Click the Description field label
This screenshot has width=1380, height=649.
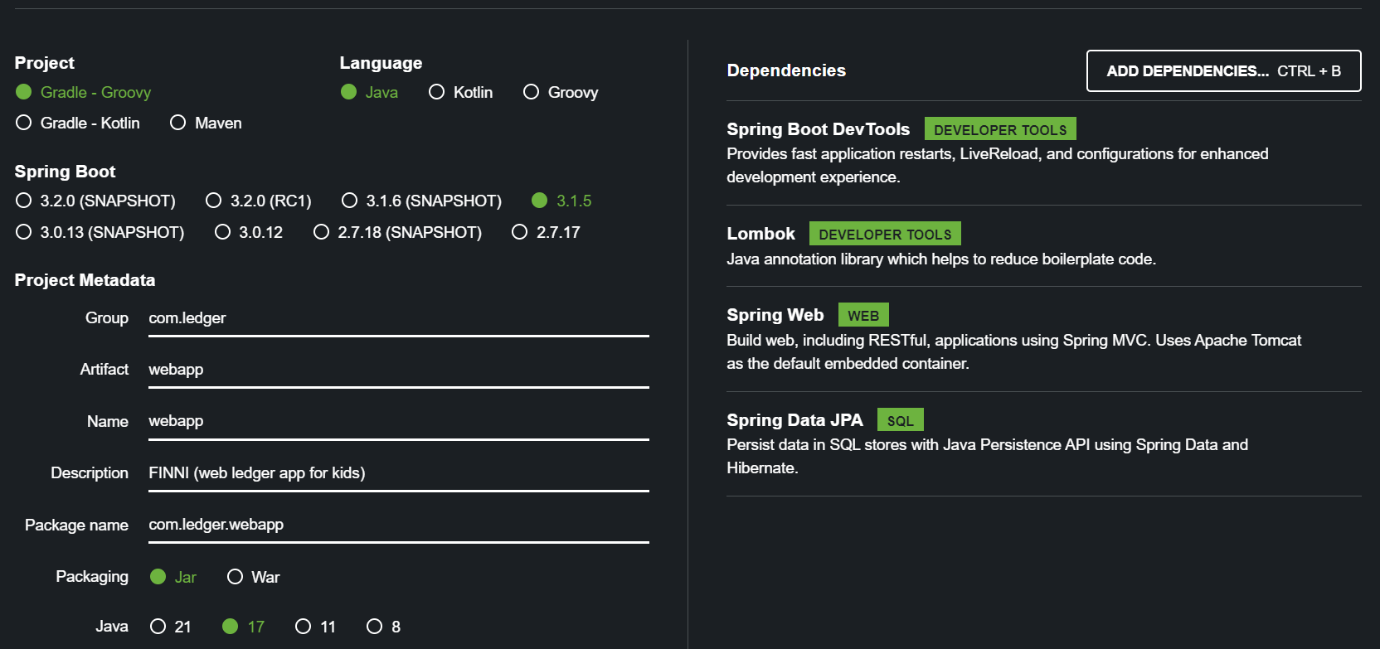[90, 472]
